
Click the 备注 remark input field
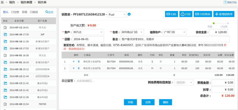pos(175,39)
